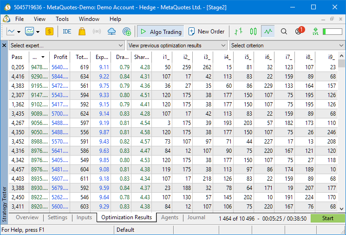Enable line chart mode

[268, 32]
